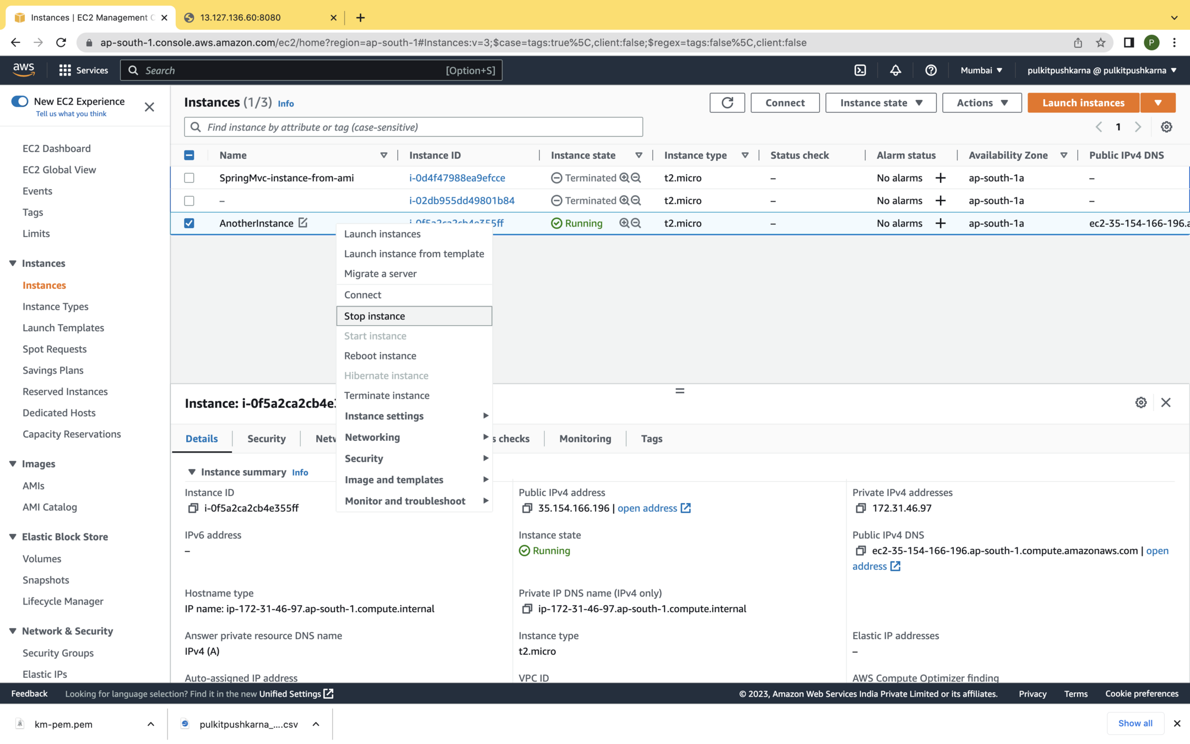The width and height of the screenshot is (1190, 744).
Task: Open the Instance state dropdown
Action: pos(880,103)
